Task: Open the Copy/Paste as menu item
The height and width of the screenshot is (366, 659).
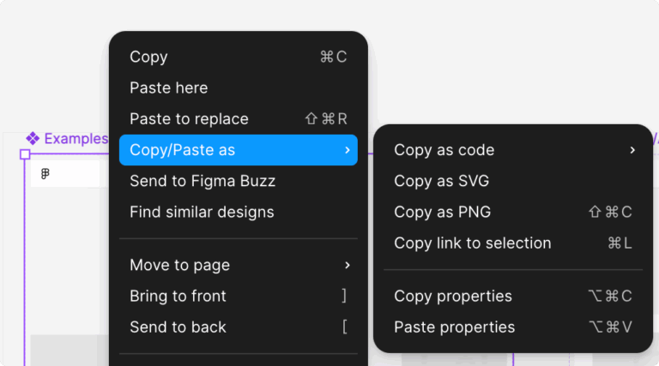Action: [x=183, y=150]
